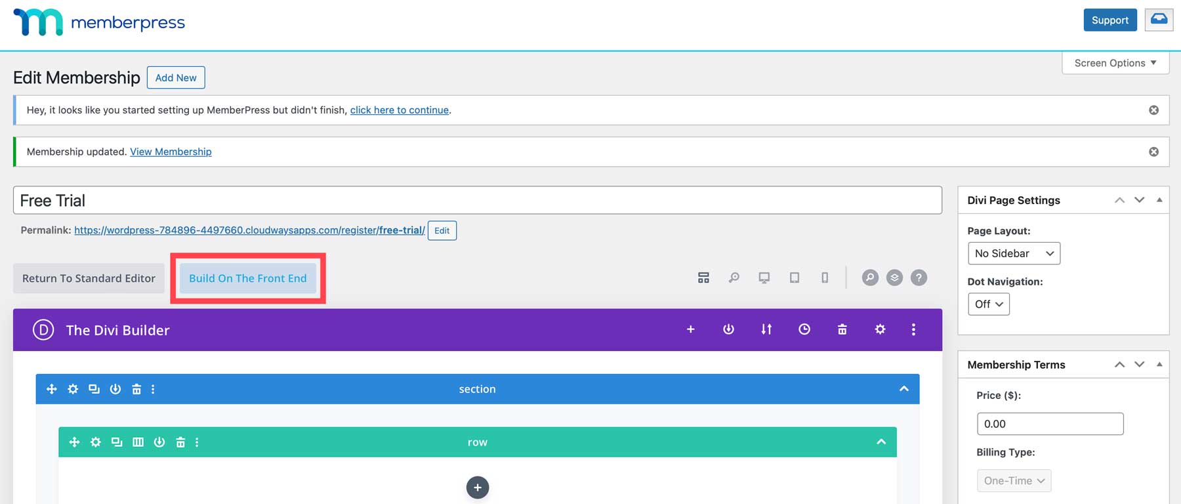Screen dimensions: 1181x504
Task: Add a module with the dark plus button
Action: [x=478, y=488]
